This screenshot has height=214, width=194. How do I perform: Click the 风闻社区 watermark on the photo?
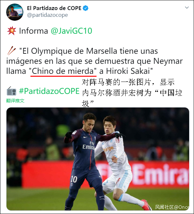pyautogui.click(x=172, y=207)
